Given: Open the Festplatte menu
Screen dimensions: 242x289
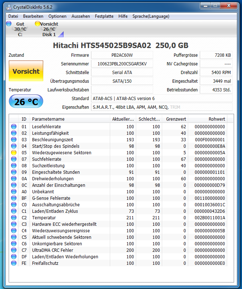Looking at the screenshot, I should [x=104, y=16].
